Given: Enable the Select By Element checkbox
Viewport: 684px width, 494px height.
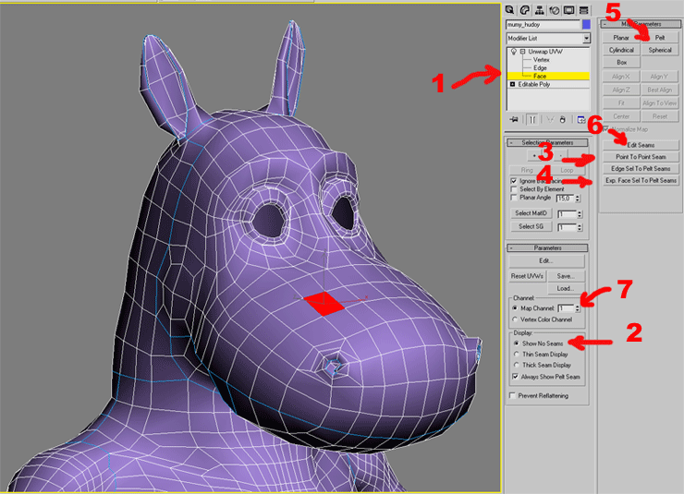Looking at the screenshot, I should (x=515, y=189).
